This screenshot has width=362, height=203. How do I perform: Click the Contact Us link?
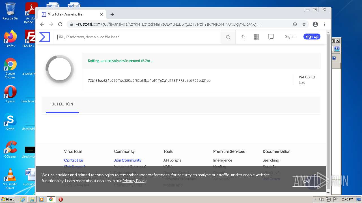pyautogui.click(x=74, y=160)
